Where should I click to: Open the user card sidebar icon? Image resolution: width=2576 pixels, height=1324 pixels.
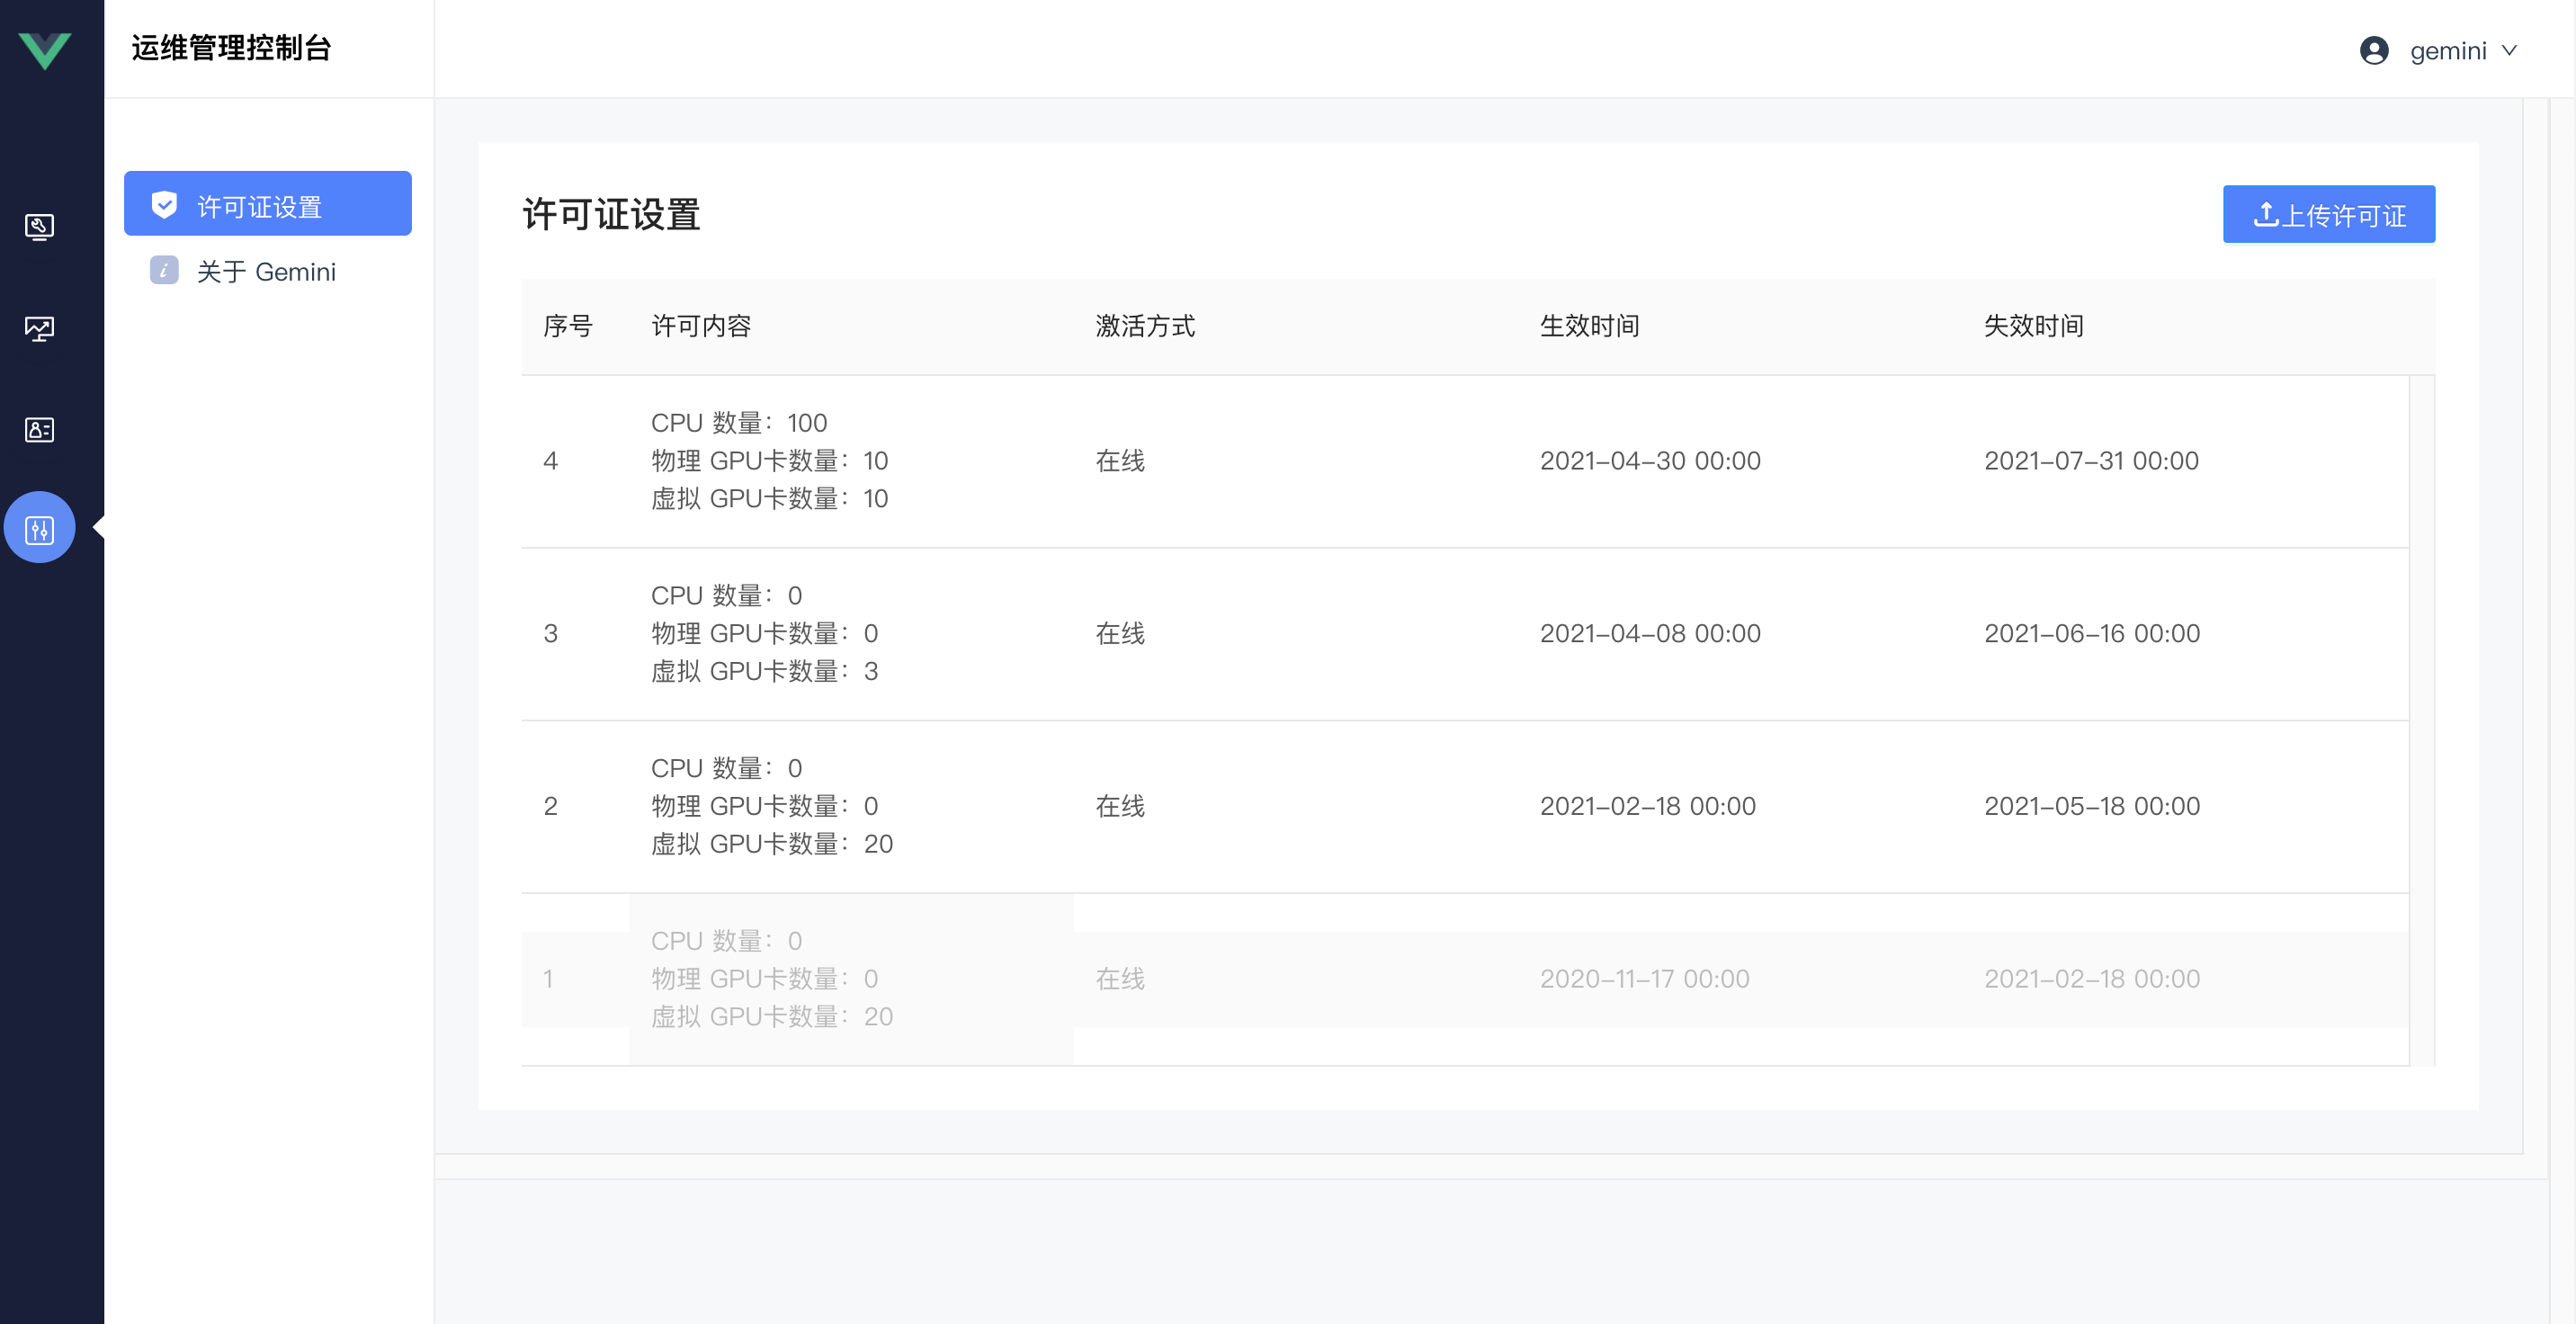[x=39, y=429]
